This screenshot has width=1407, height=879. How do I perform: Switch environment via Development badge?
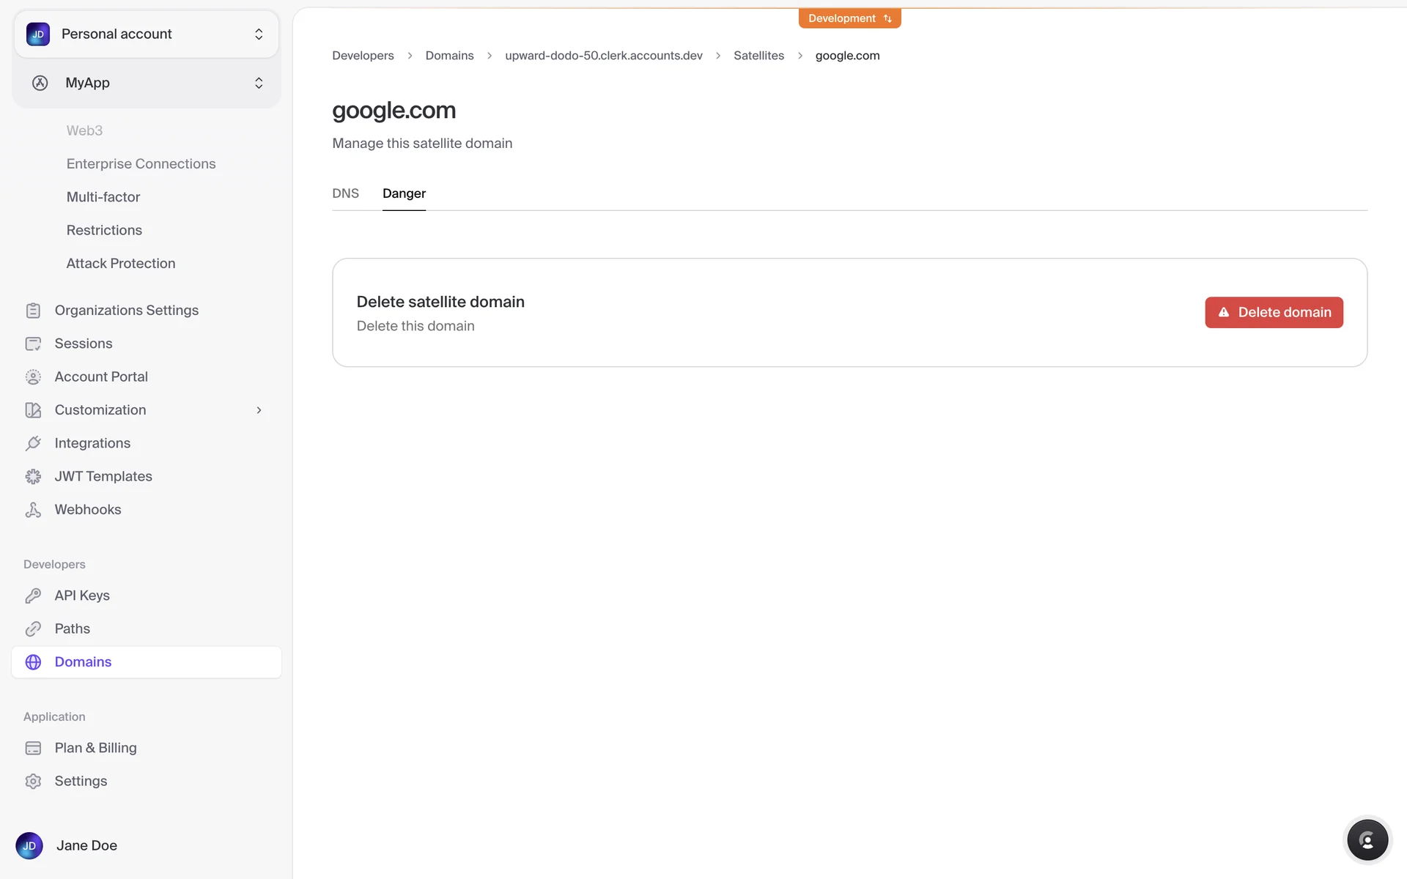point(849,18)
